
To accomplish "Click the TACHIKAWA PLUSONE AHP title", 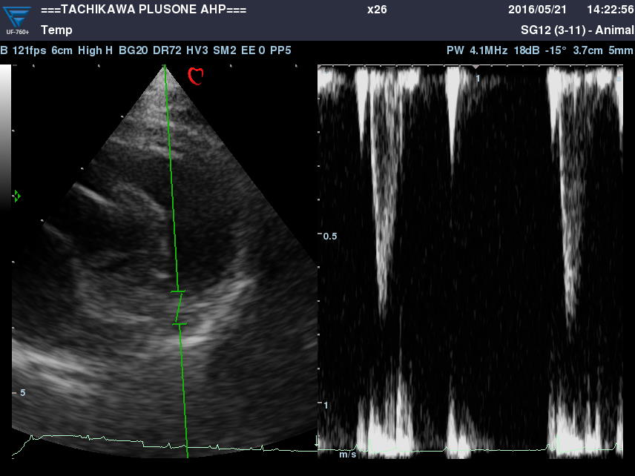I will pyautogui.click(x=143, y=10).
